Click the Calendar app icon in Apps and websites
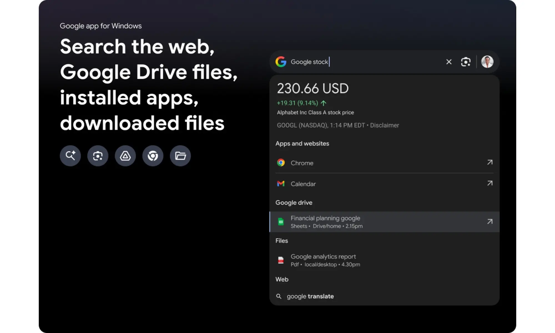The image size is (555, 333). (x=281, y=184)
